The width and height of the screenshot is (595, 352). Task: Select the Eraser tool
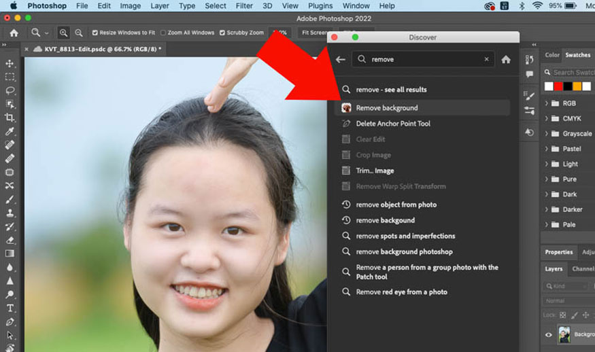pos(10,240)
